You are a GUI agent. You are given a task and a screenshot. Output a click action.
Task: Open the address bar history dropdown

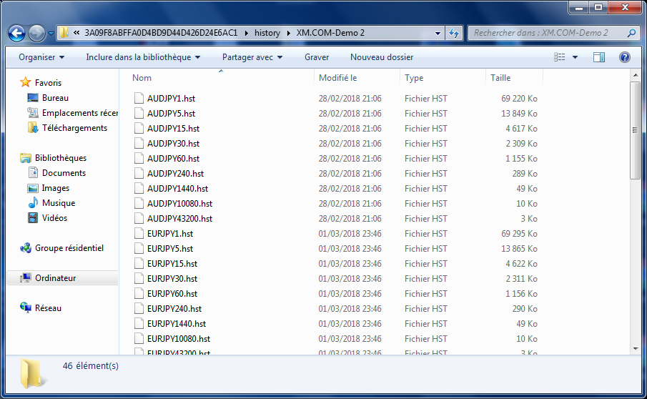[437, 33]
